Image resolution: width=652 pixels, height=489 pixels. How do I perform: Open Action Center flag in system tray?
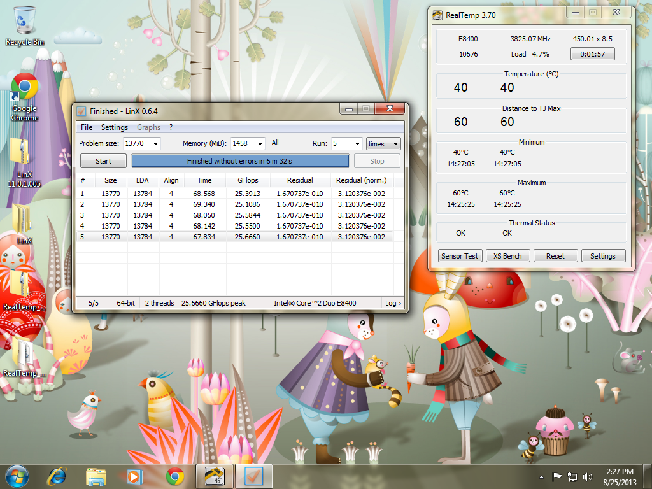tap(556, 477)
